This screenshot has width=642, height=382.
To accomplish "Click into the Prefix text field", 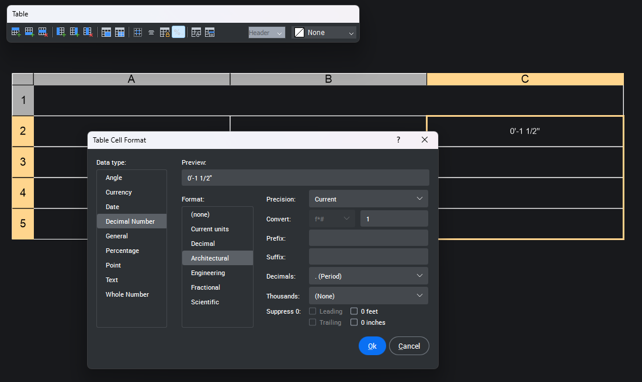I will point(368,238).
